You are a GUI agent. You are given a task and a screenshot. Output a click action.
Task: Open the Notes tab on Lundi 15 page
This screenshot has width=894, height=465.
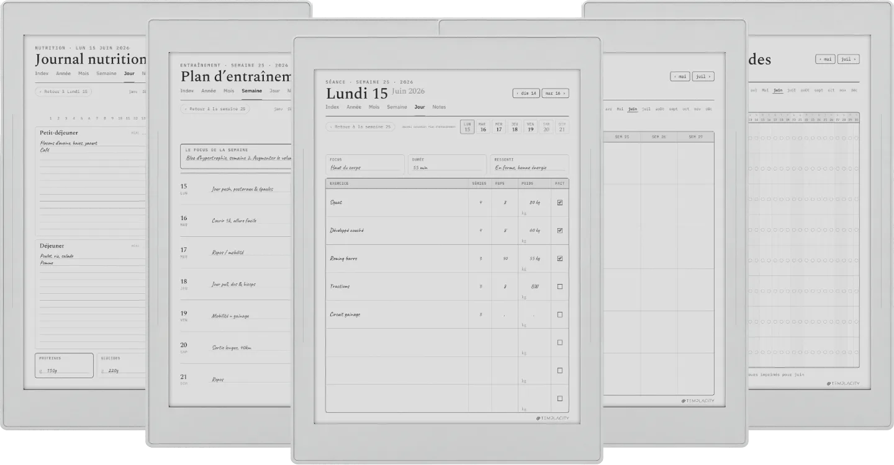click(x=439, y=107)
